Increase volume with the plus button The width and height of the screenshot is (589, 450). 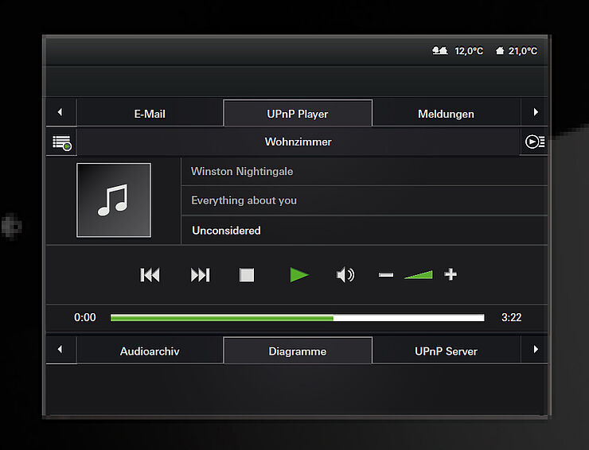[451, 274]
